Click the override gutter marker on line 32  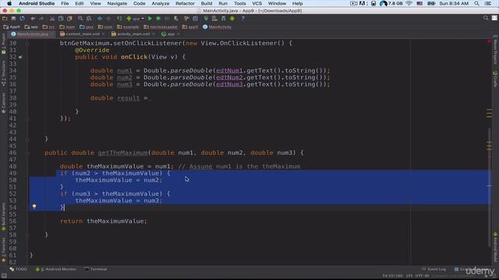(20, 57)
